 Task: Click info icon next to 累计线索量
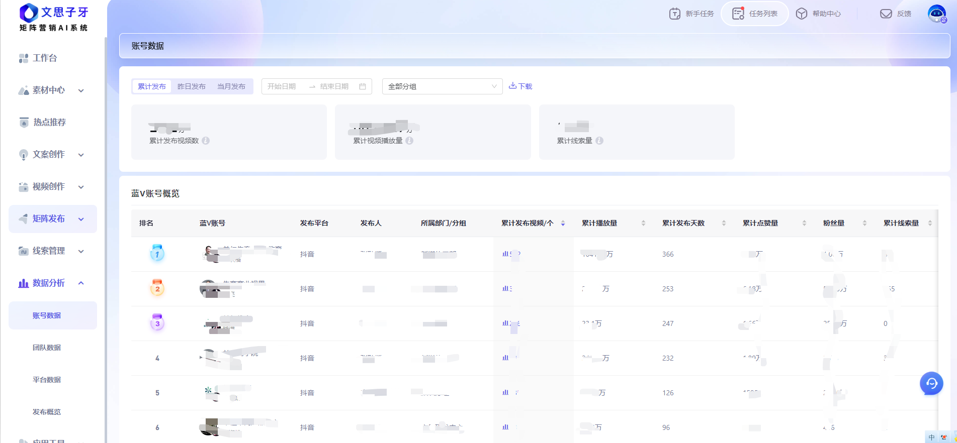tap(599, 141)
